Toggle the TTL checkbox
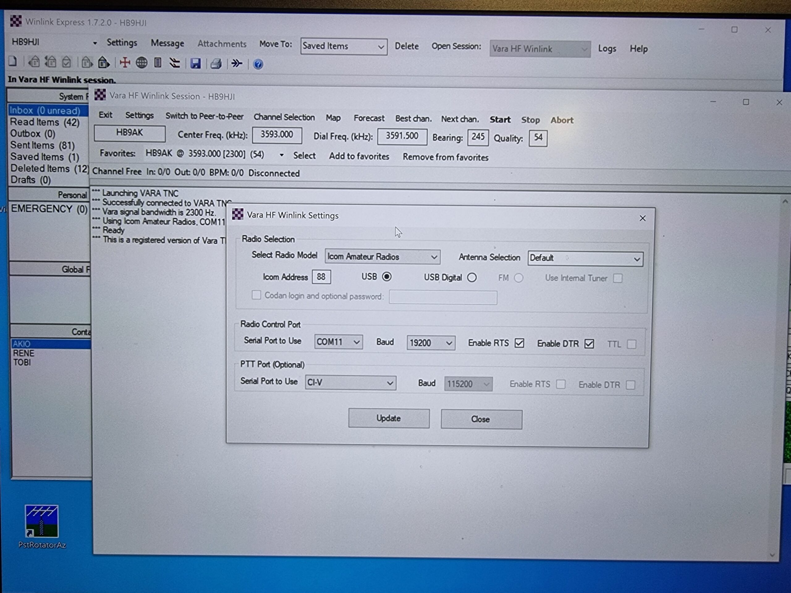Viewport: 791px width, 593px height. point(632,344)
